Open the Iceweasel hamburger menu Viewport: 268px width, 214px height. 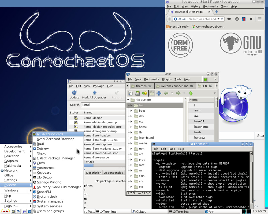coord(259,19)
